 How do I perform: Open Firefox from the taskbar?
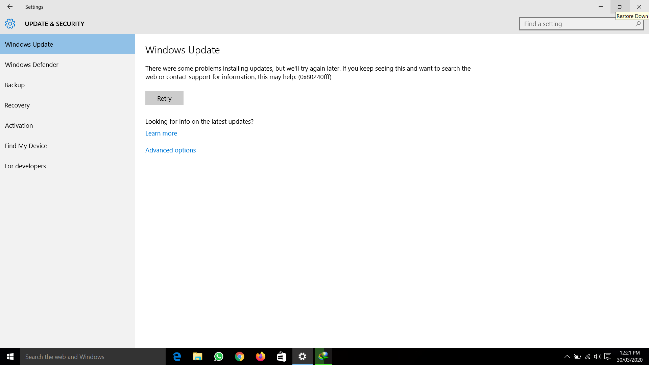click(261, 357)
